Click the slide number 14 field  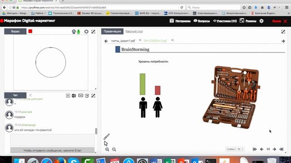pyautogui.click(x=268, y=149)
